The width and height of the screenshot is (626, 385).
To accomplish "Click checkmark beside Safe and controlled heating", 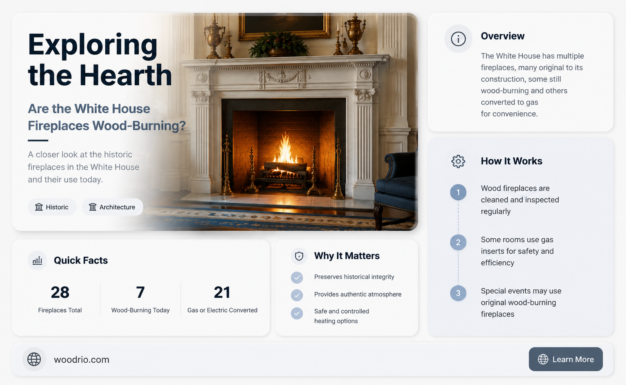I will (x=297, y=313).
